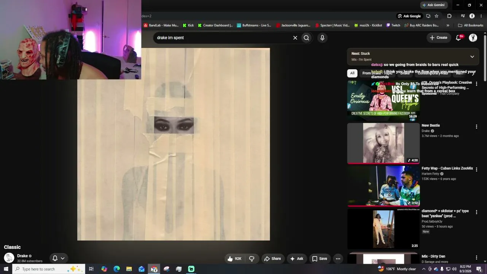Open the Twitch bookmark

393,25
